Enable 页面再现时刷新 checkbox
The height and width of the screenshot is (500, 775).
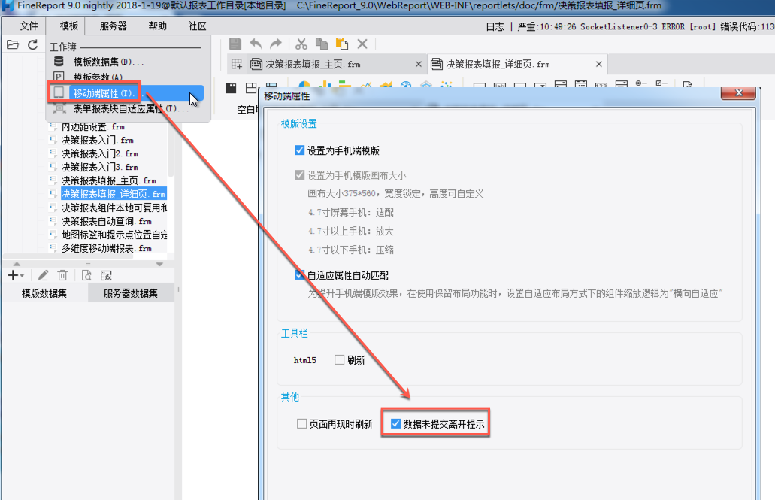(301, 424)
